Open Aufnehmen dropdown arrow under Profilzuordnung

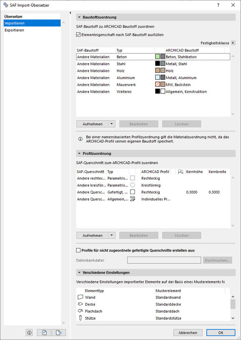coord(112,236)
